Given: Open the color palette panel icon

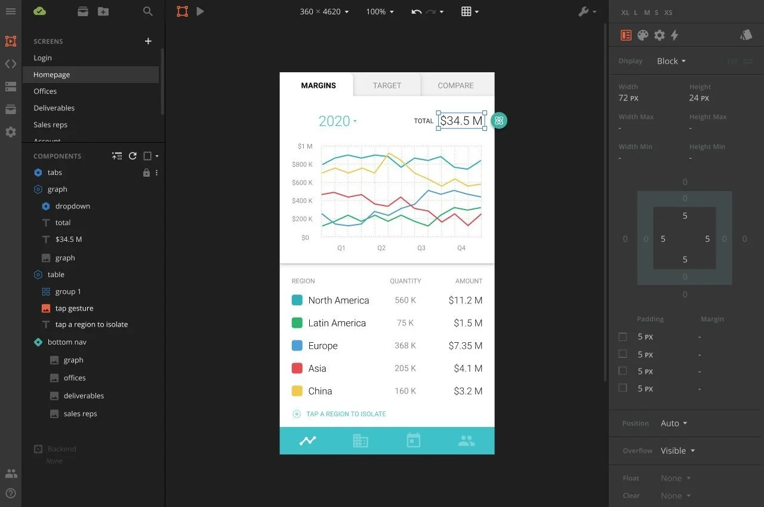Looking at the screenshot, I should pyautogui.click(x=643, y=35).
